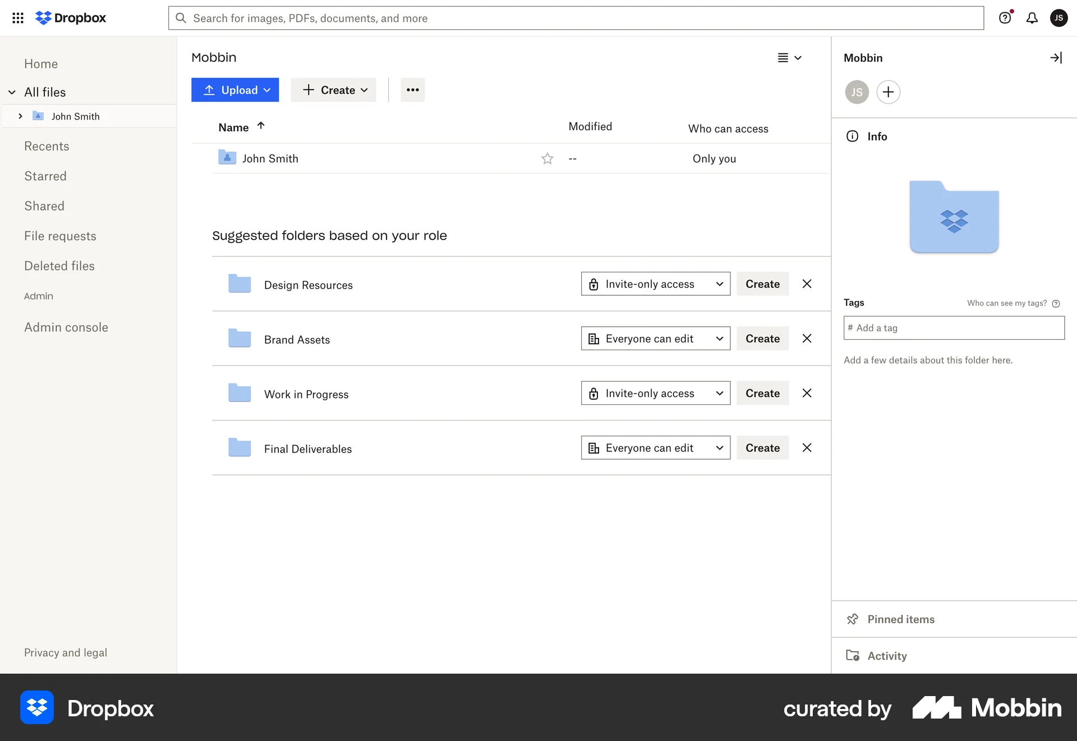Change the list view layout dropdown
The width and height of the screenshot is (1077, 741).
(x=789, y=58)
